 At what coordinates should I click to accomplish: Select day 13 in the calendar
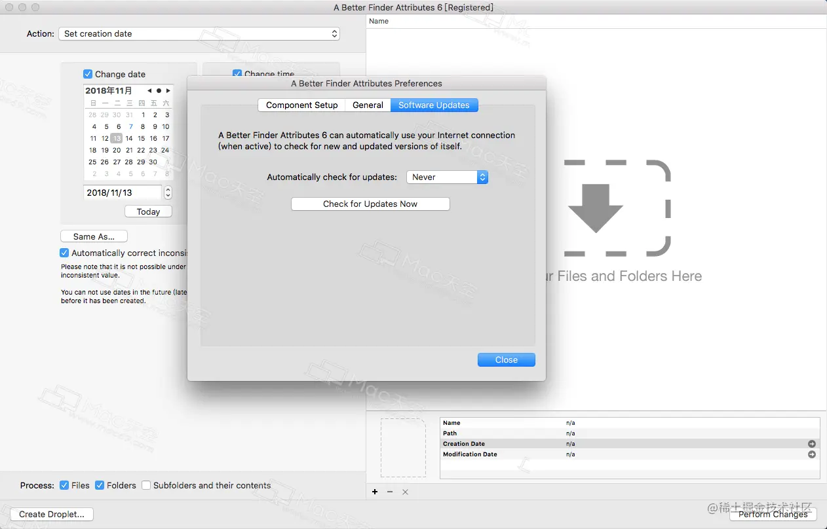click(x=117, y=138)
